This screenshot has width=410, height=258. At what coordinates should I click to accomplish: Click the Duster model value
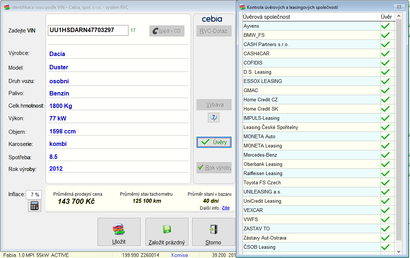[x=59, y=67]
